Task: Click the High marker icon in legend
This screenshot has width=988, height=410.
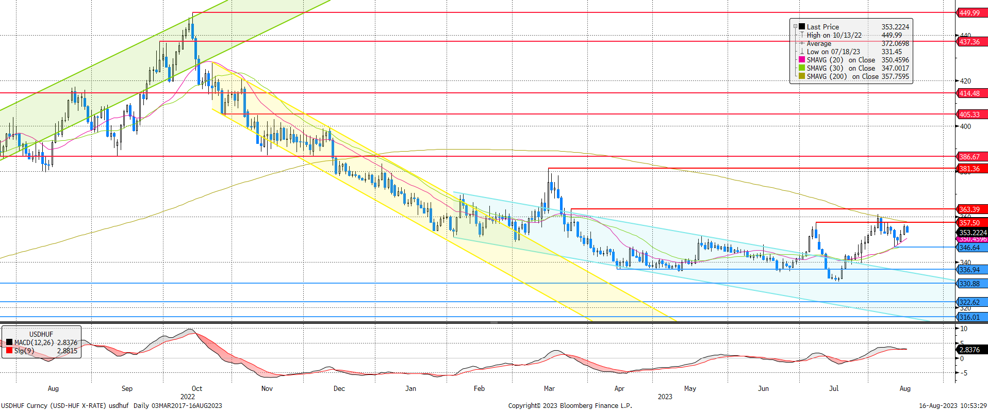Action: click(x=802, y=35)
